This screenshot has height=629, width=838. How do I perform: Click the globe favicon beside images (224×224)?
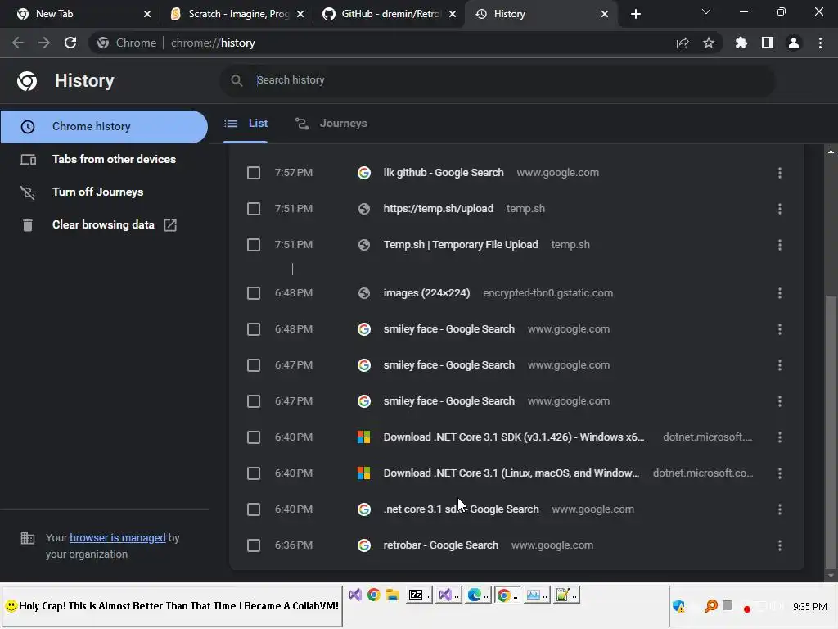pyautogui.click(x=364, y=293)
